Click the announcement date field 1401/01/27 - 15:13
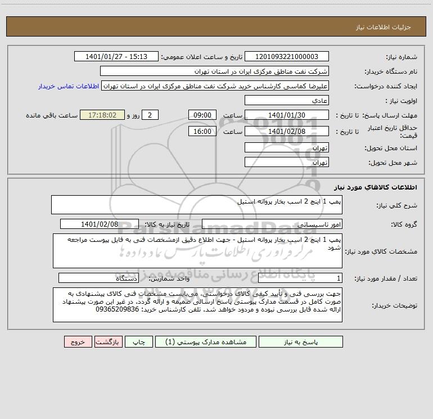Screen dimensions: 433x419 [116, 56]
